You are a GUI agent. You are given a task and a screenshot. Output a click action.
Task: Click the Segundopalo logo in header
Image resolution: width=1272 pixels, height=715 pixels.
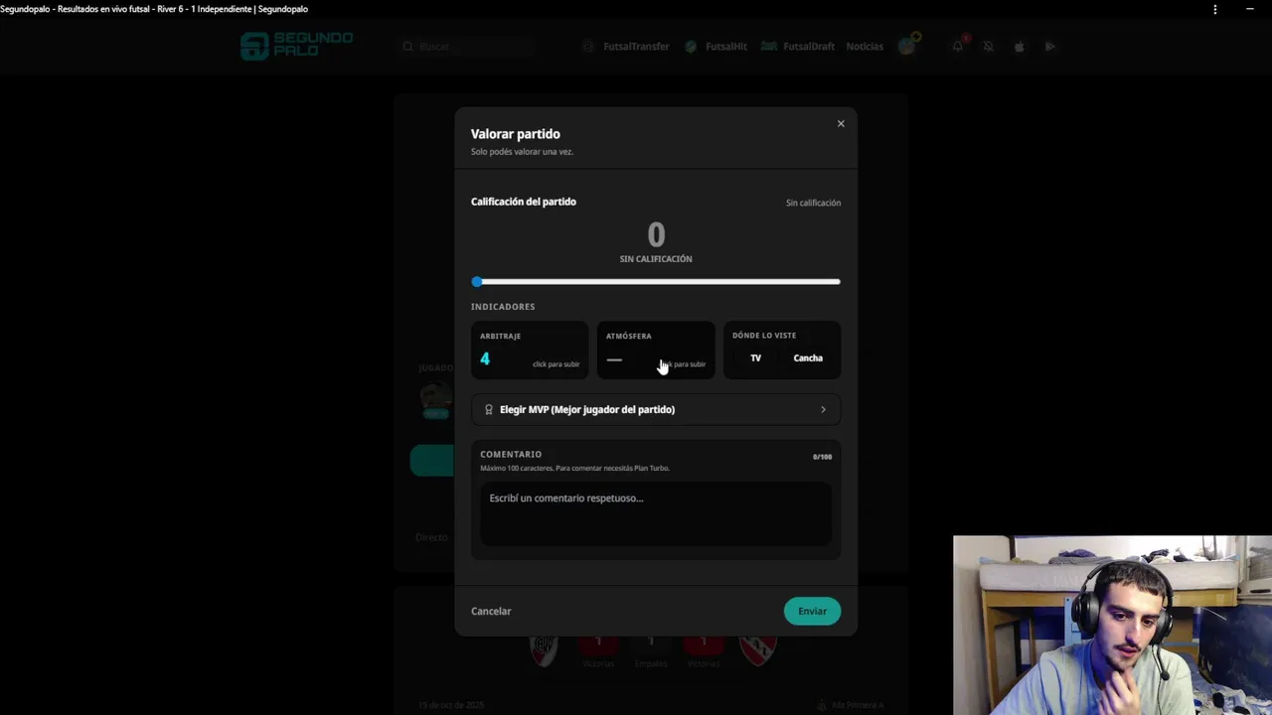296,46
